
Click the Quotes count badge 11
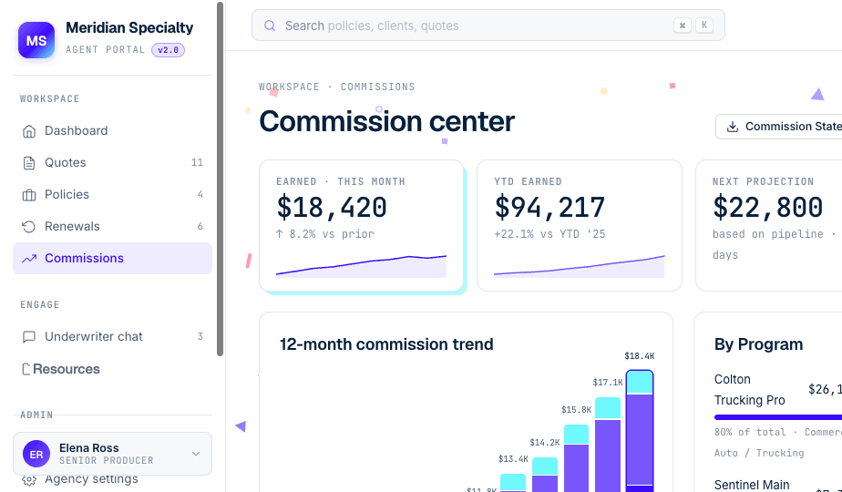click(197, 163)
